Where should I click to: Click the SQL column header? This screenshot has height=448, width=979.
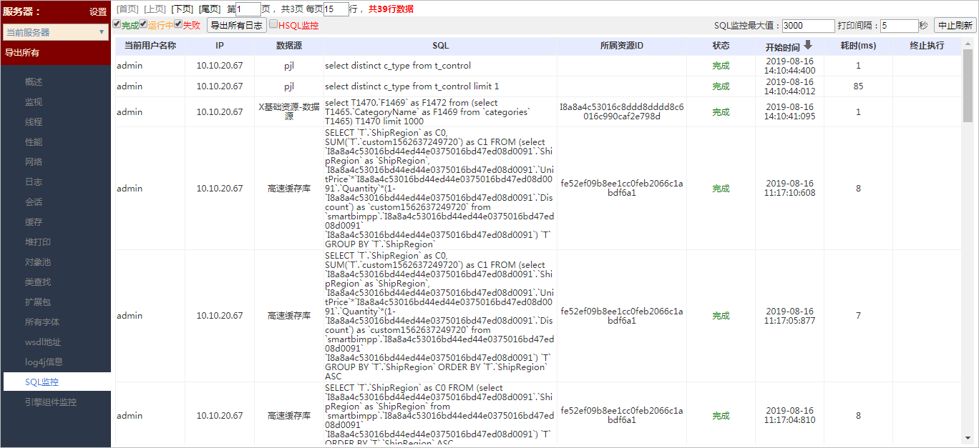pyautogui.click(x=440, y=46)
